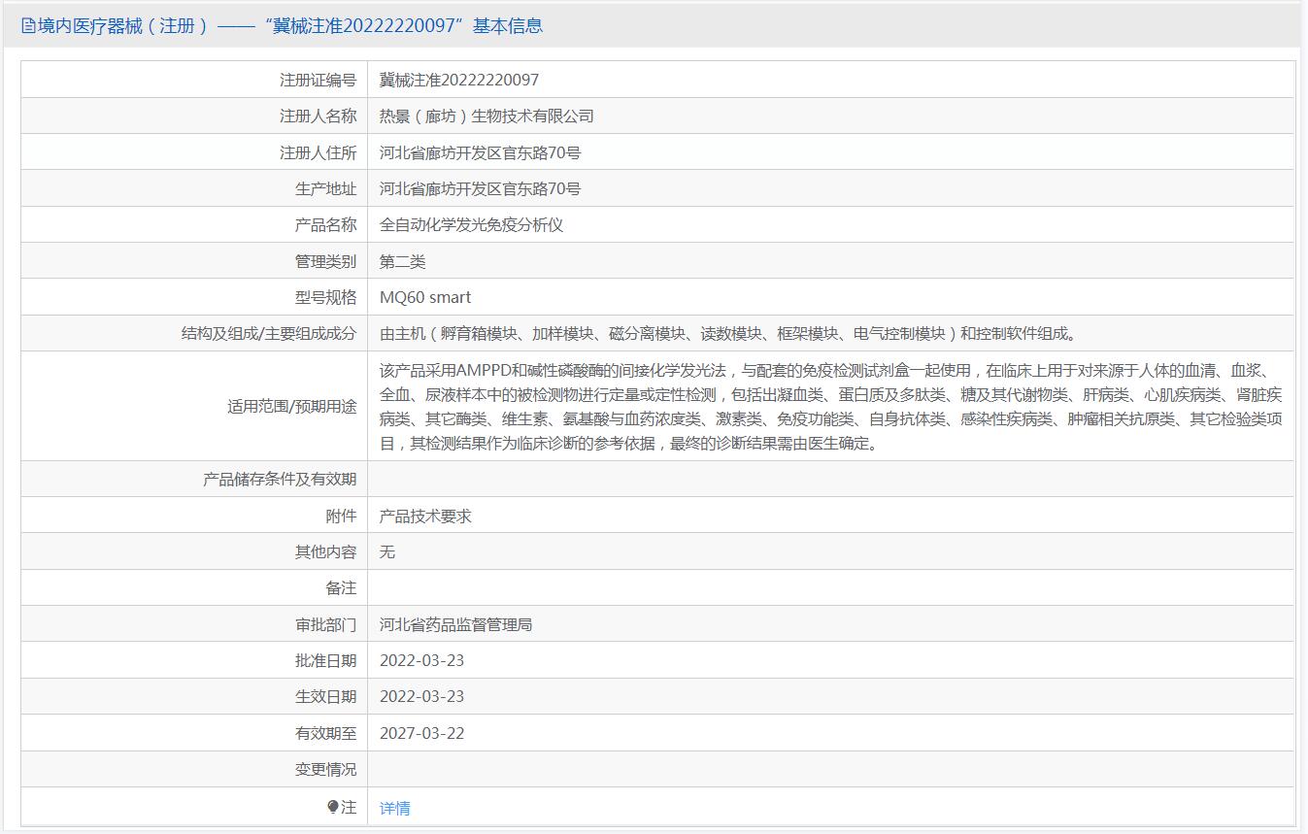Image resolution: width=1308 pixels, height=834 pixels.
Task: Click the 生产地址 row label
Action: [x=325, y=188]
